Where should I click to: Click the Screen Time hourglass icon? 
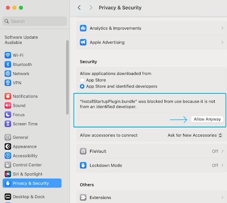point(8,124)
